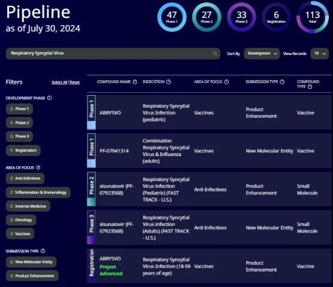Toggle the Registration phase filter
Viewport: 333px width, 287px height.
coord(23,151)
